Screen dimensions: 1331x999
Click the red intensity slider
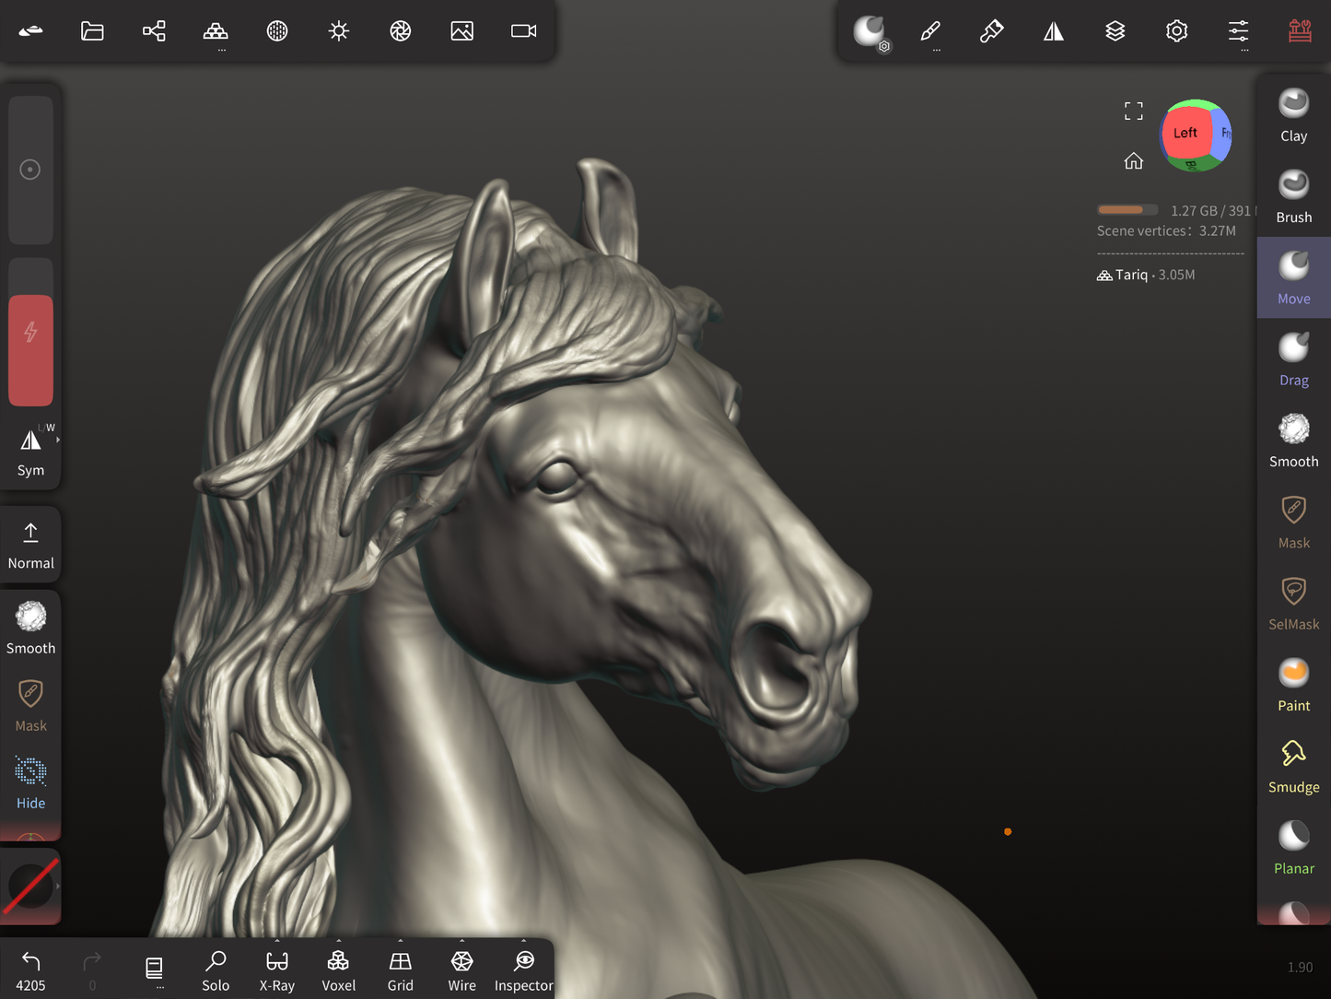30,350
